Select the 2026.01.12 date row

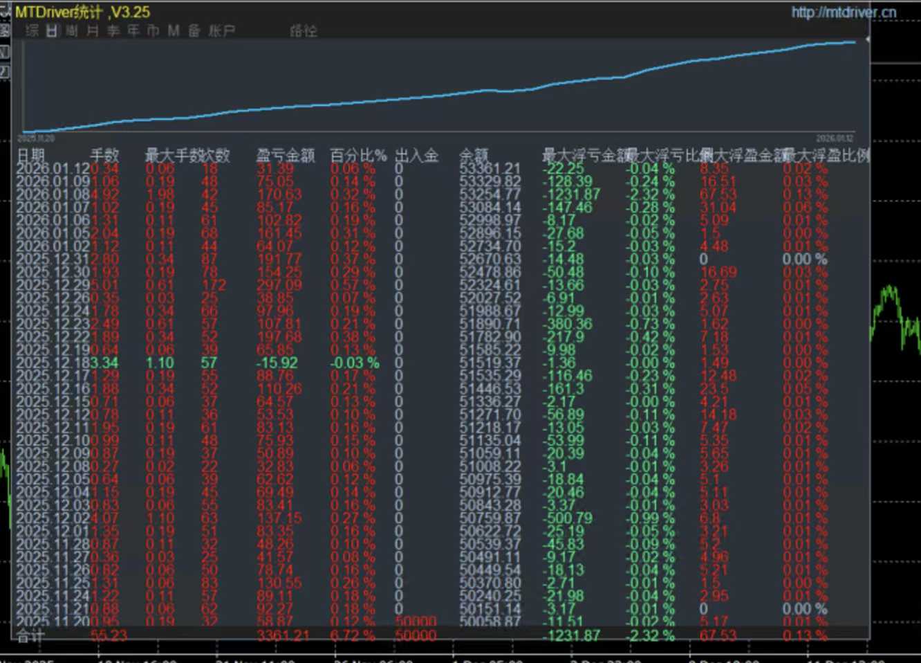(x=53, y=168)
